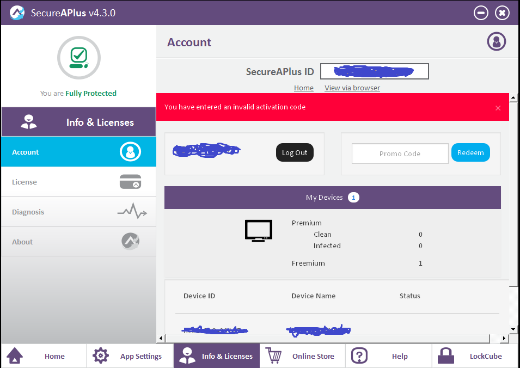
Task: Click the Clean count row label
Action: click(x=323, y=235)
